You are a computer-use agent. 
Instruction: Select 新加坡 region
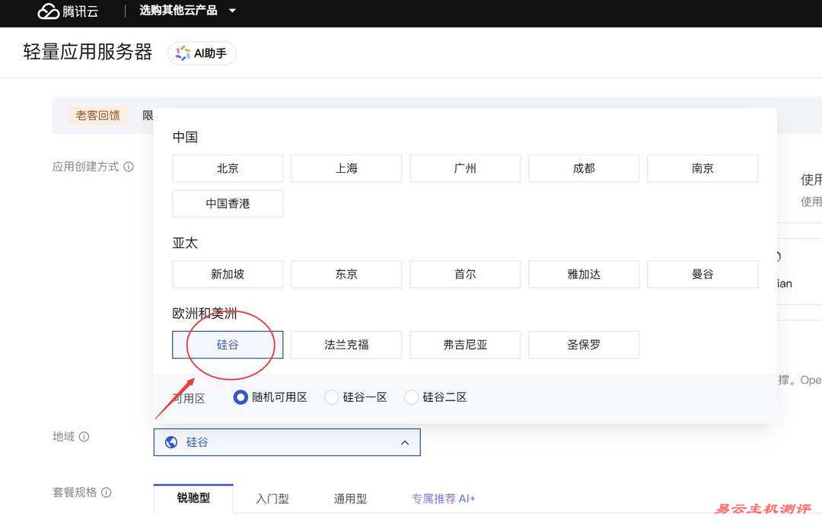coord(228,274)
